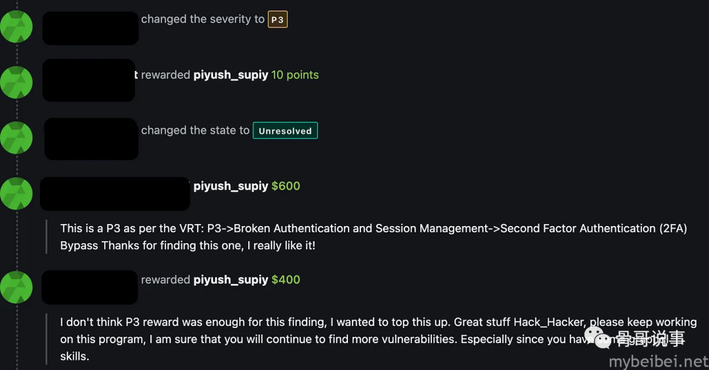The image size is (709, 370).
Task: Click the redacted username on the severity entry
Action: pyautogui.click(x=91, y=28)
